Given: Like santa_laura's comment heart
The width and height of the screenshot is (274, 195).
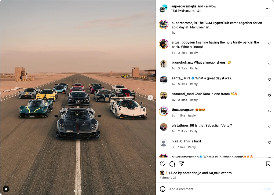Looking at the screenshot, I should coord(269,79).
